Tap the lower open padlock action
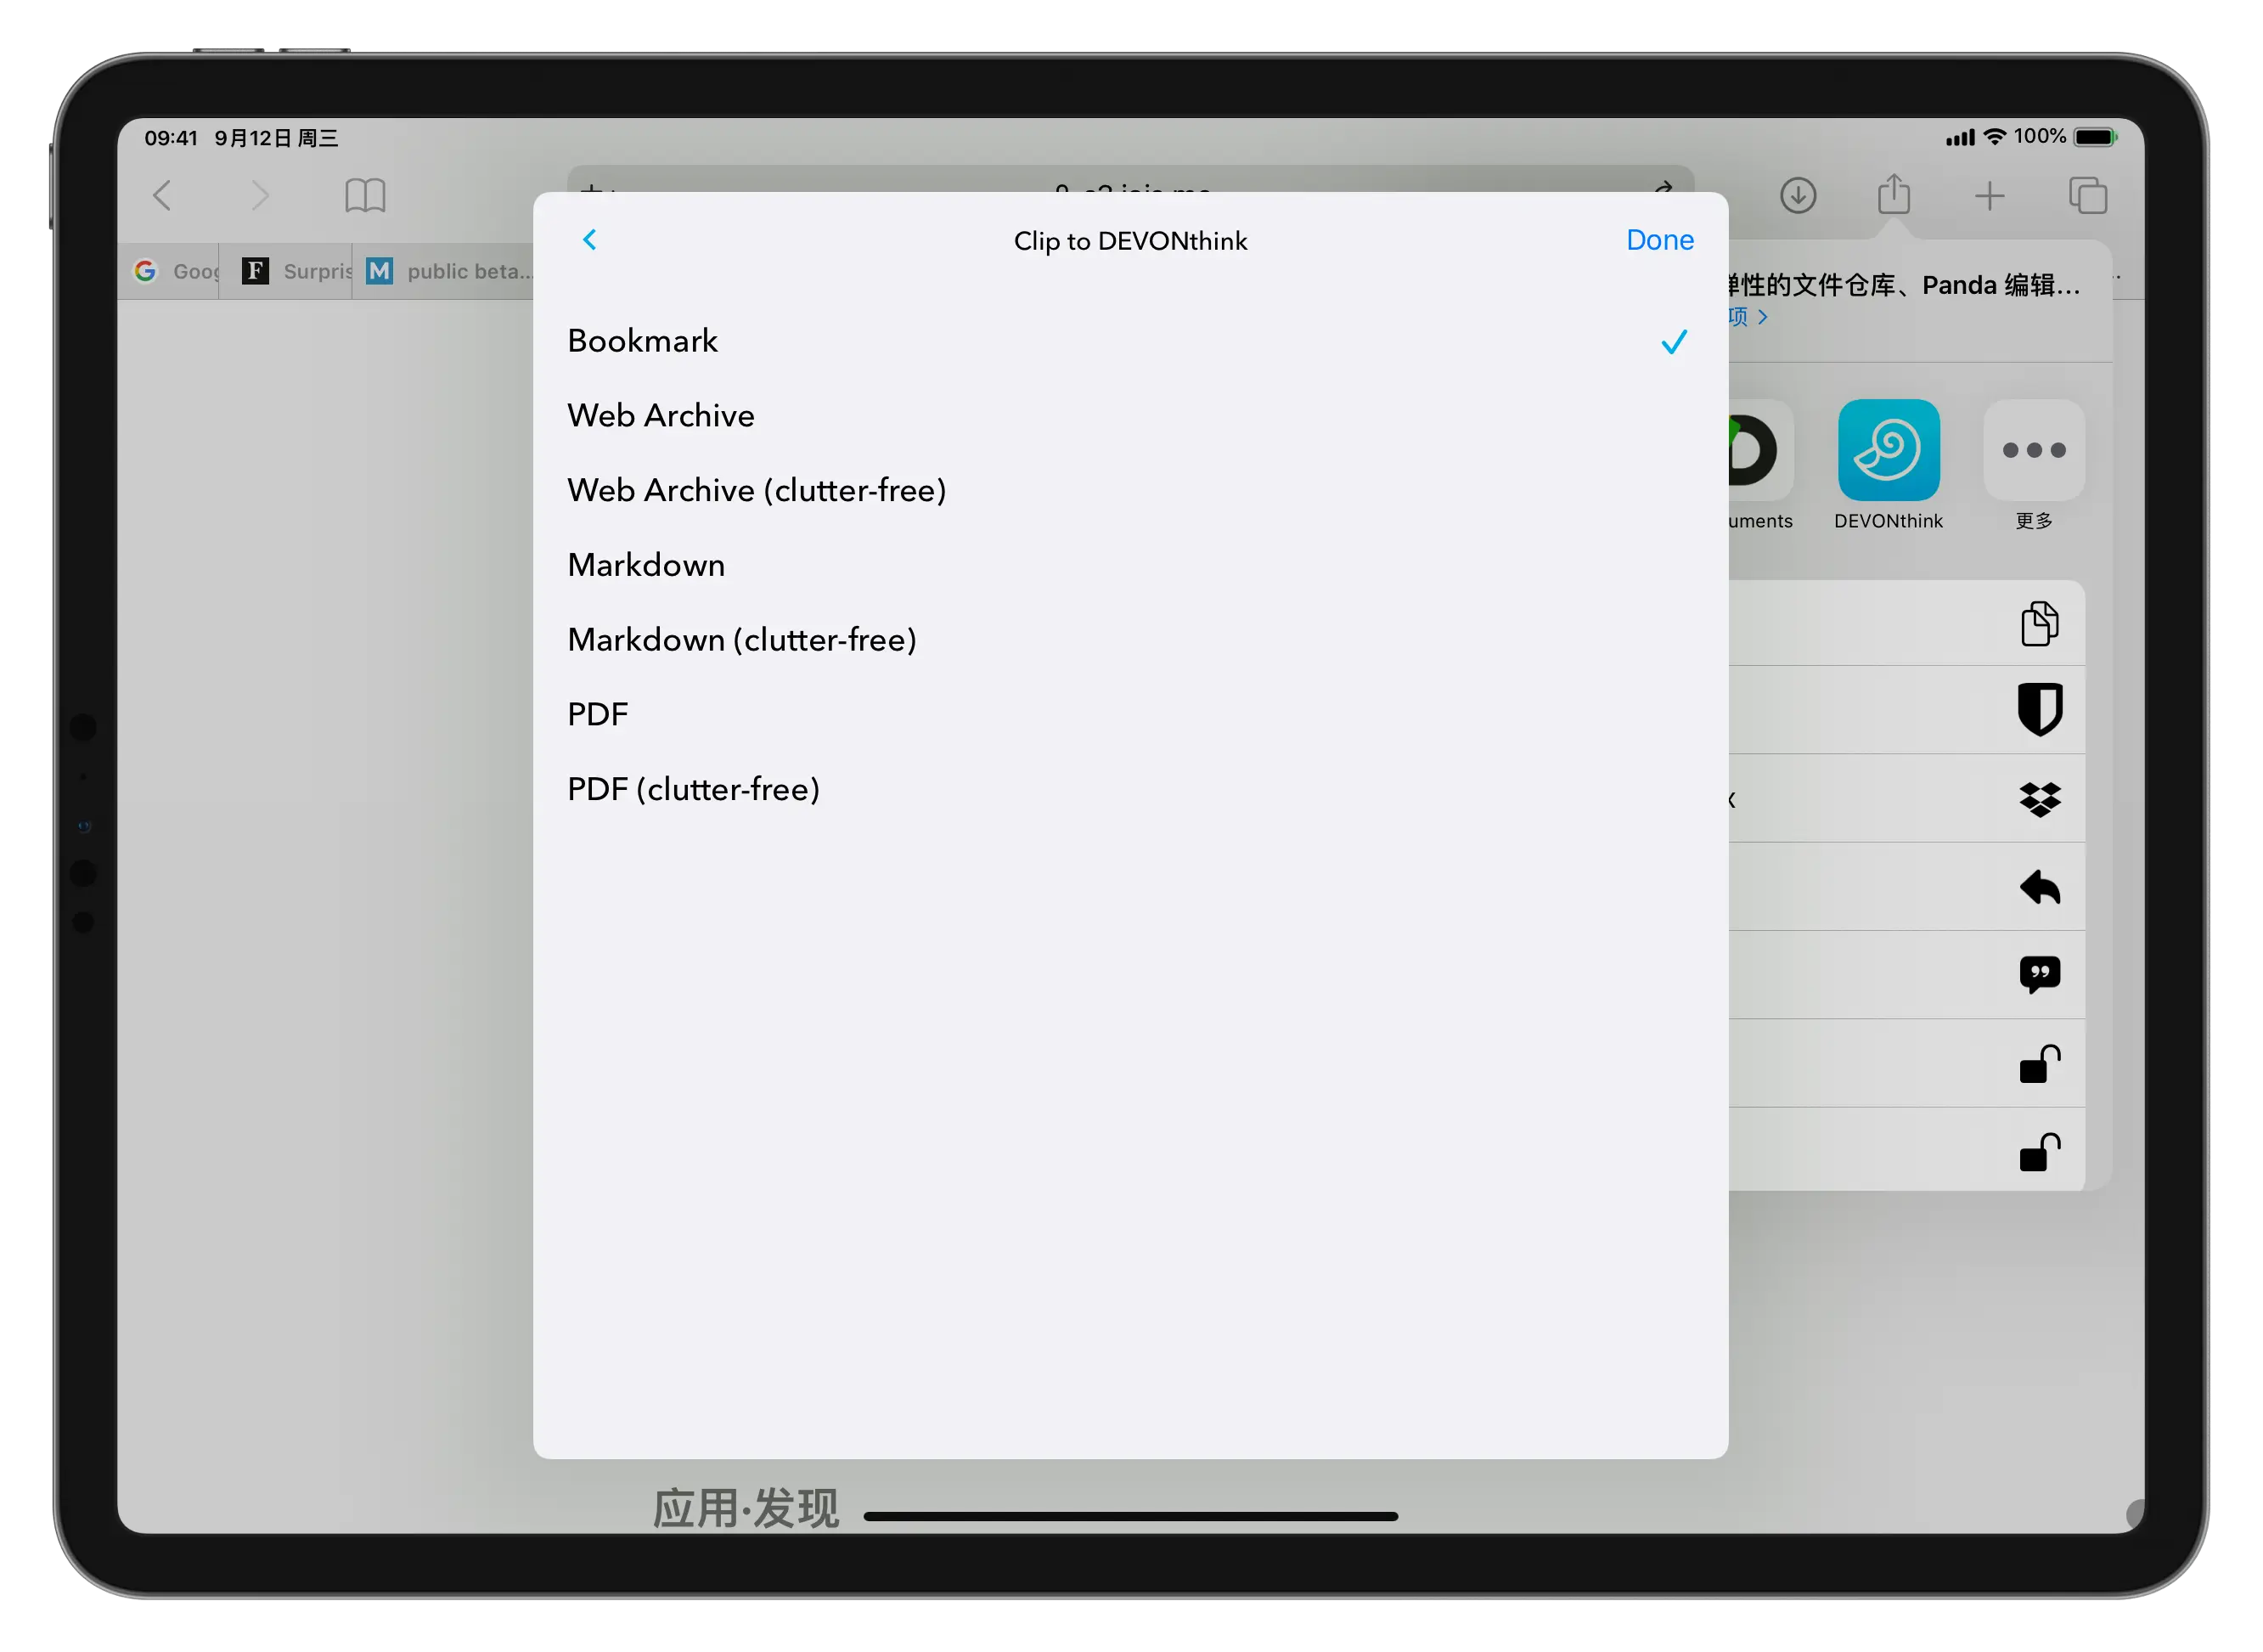This screenshot has width=2263, height=1652. pos(2039,1151)
